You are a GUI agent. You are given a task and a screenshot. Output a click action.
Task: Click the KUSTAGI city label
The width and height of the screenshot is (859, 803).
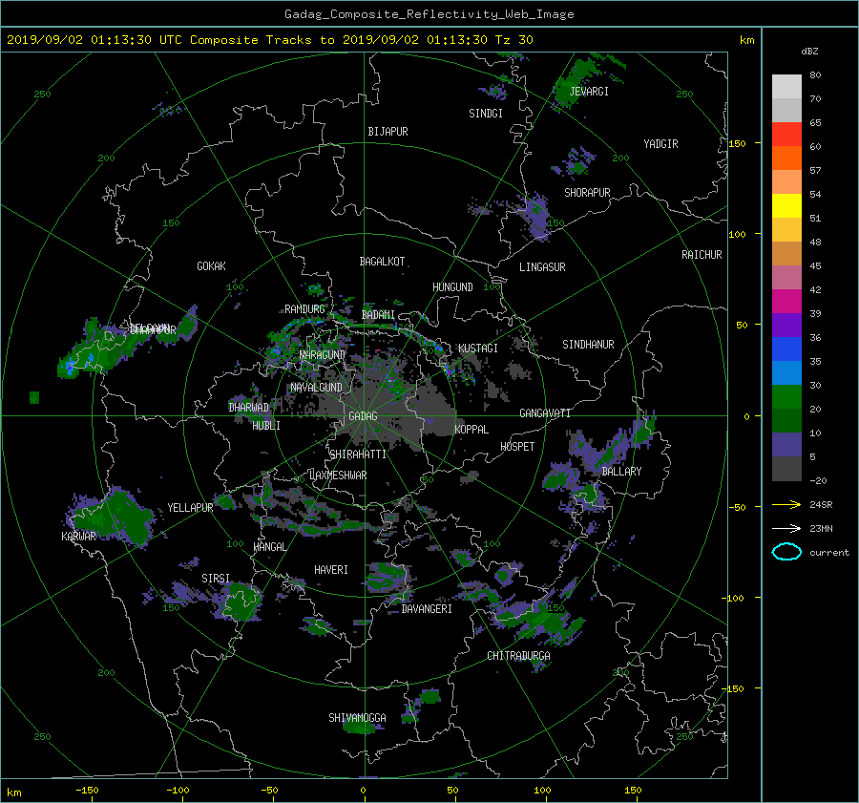click(x=478, y=349)
